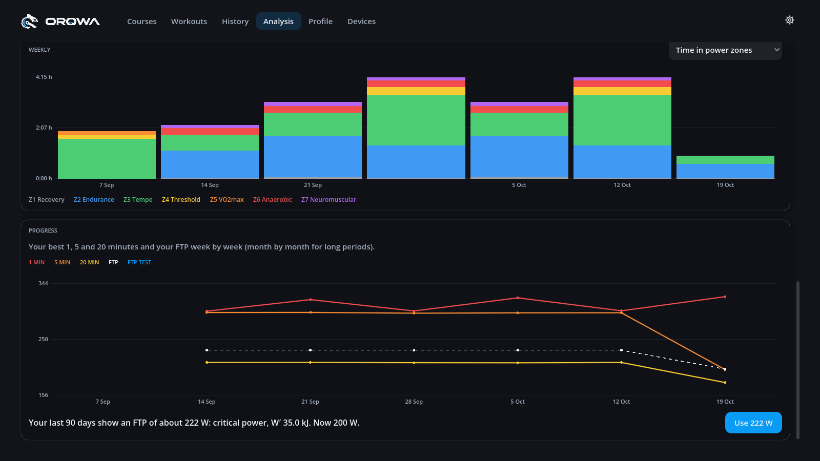
Task: Click the PROGRESS section heading
Action: coord(43,230)
